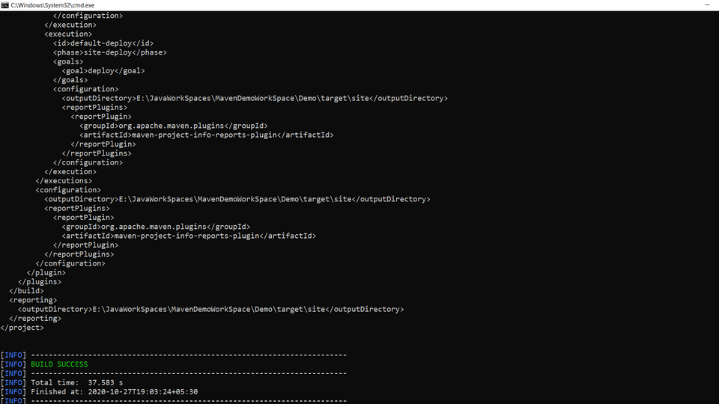The image size is (719, 404).
Task: Click the outputDirectory line under reporting
Action: pos(211,309)
